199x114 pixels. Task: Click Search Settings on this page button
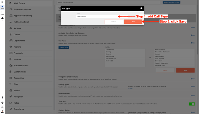(171, 2)
